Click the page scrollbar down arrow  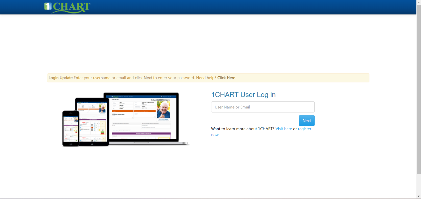[x=419, y=196]
